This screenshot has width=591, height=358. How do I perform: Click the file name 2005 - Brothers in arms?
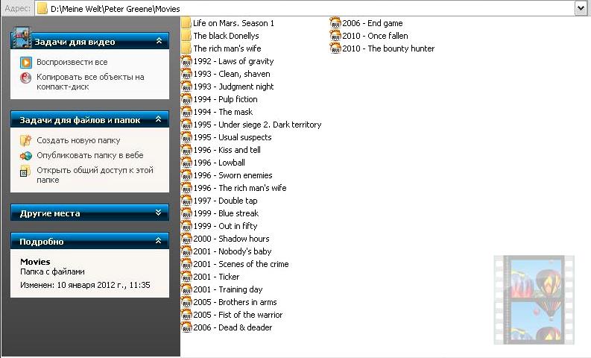235,302
